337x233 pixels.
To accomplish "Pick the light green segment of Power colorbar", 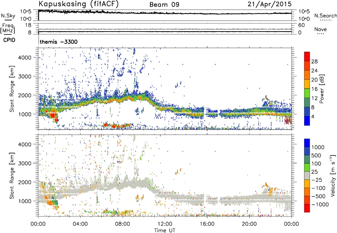I will click(307, 93).
